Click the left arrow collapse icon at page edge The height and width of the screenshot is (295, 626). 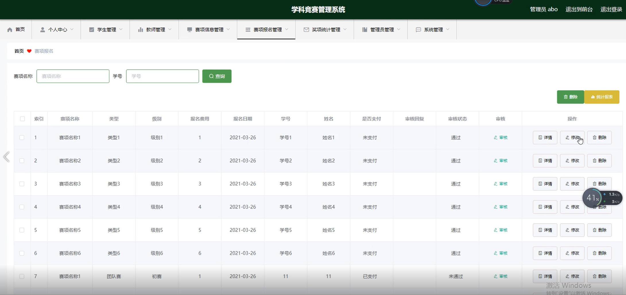6,157
